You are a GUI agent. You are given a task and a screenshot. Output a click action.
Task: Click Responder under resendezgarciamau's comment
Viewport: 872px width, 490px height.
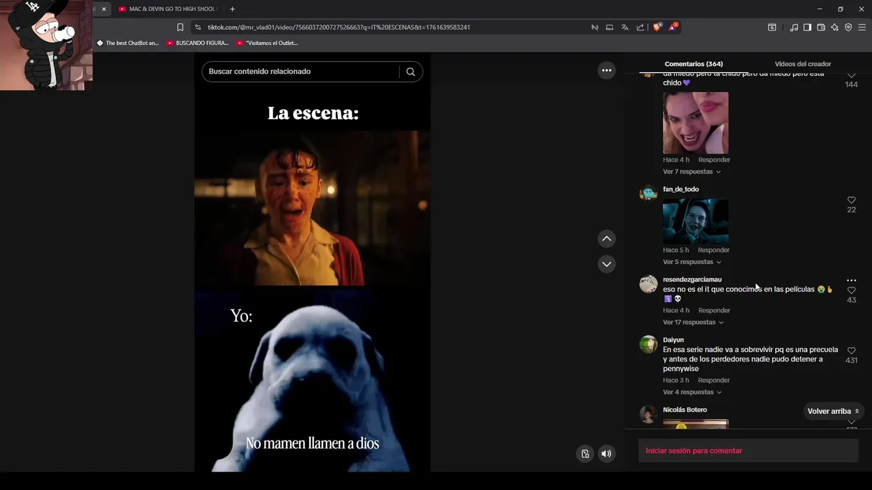(714, 310)
